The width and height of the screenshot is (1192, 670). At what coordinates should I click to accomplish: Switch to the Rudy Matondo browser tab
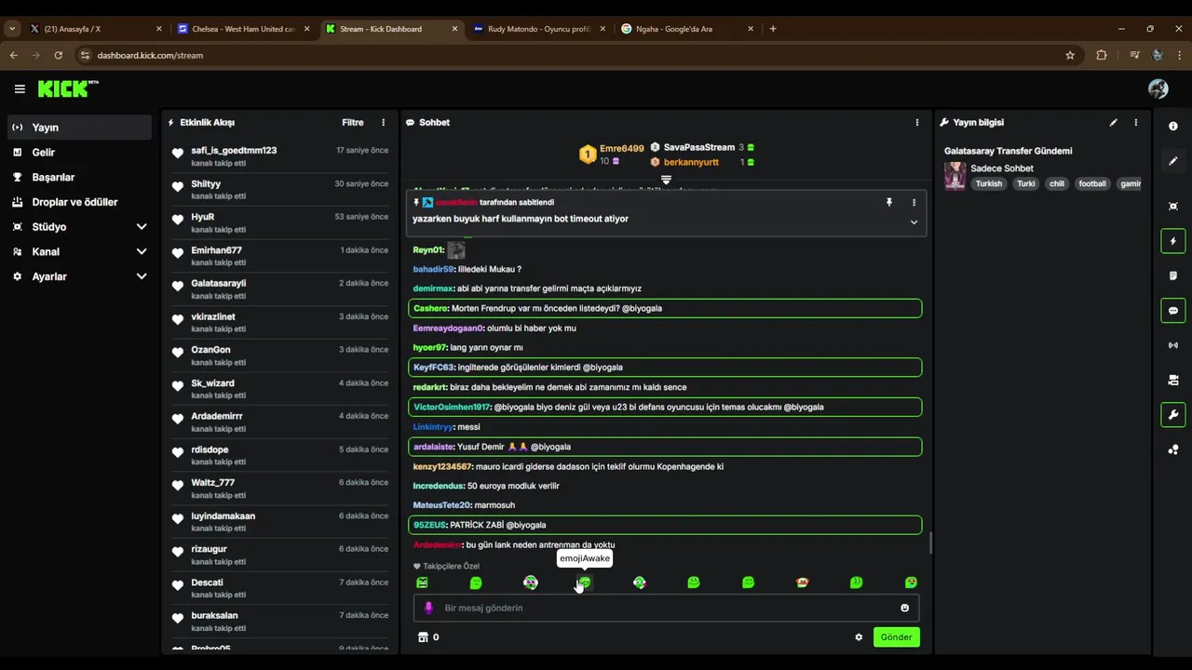540,29
